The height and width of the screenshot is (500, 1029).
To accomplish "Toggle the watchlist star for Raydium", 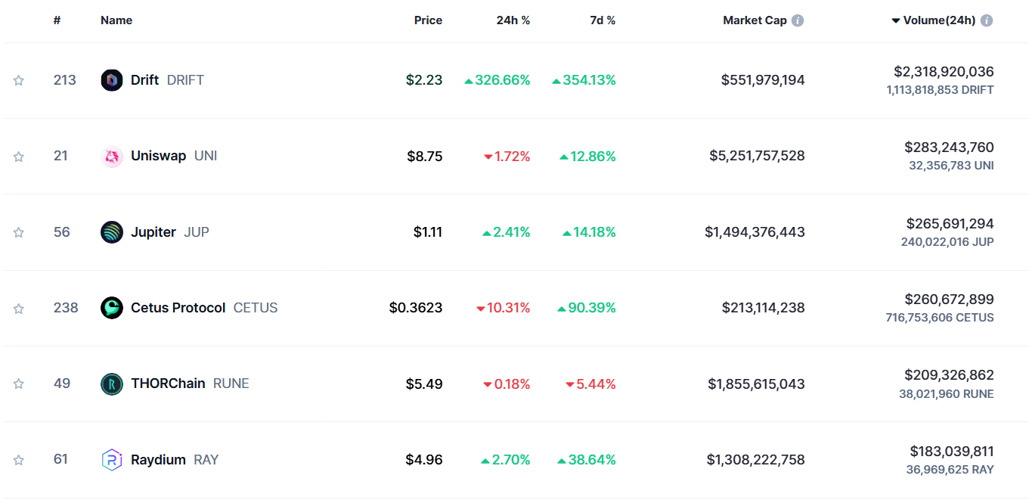I will pyautogui.click(x=19, y=460).
